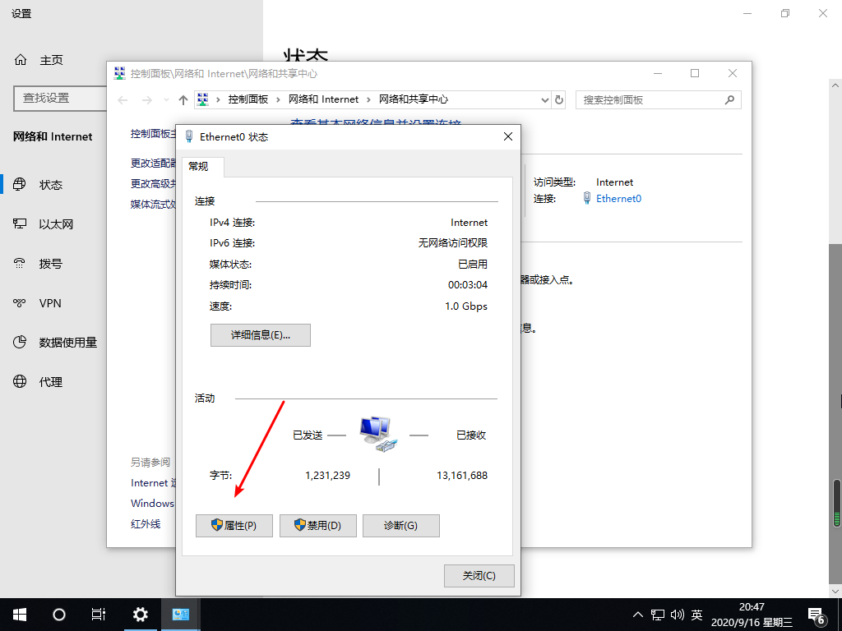This screenshot has height=631, width=842.
Task: Click the Ethernet0 connection link
Action: pos(618,199)
